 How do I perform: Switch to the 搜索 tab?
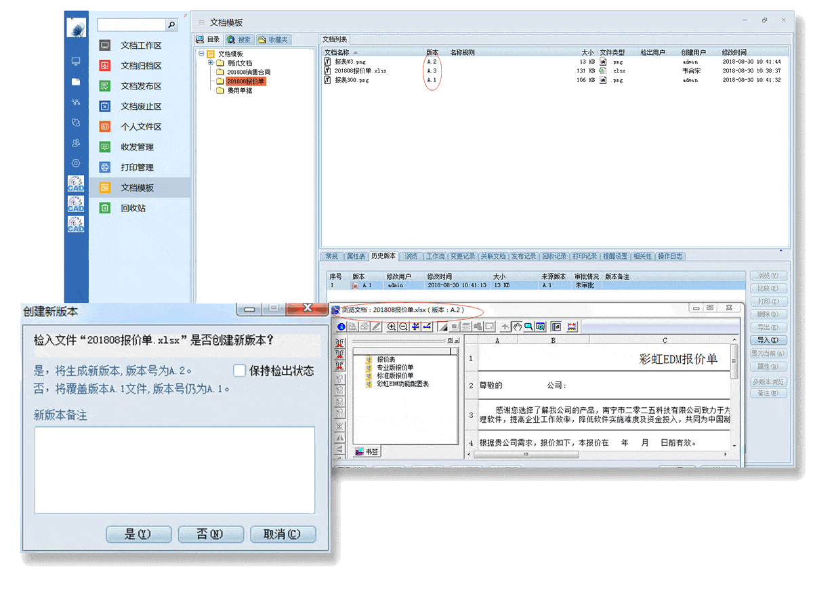coord(239,40)
